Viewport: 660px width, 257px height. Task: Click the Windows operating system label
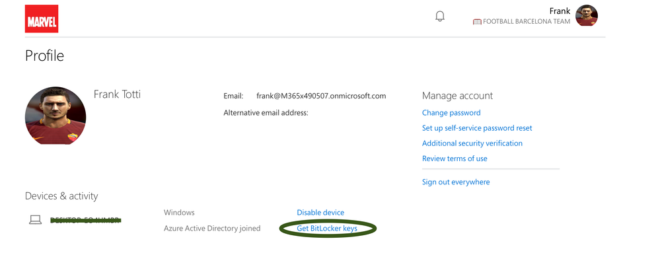coord(179,213)
